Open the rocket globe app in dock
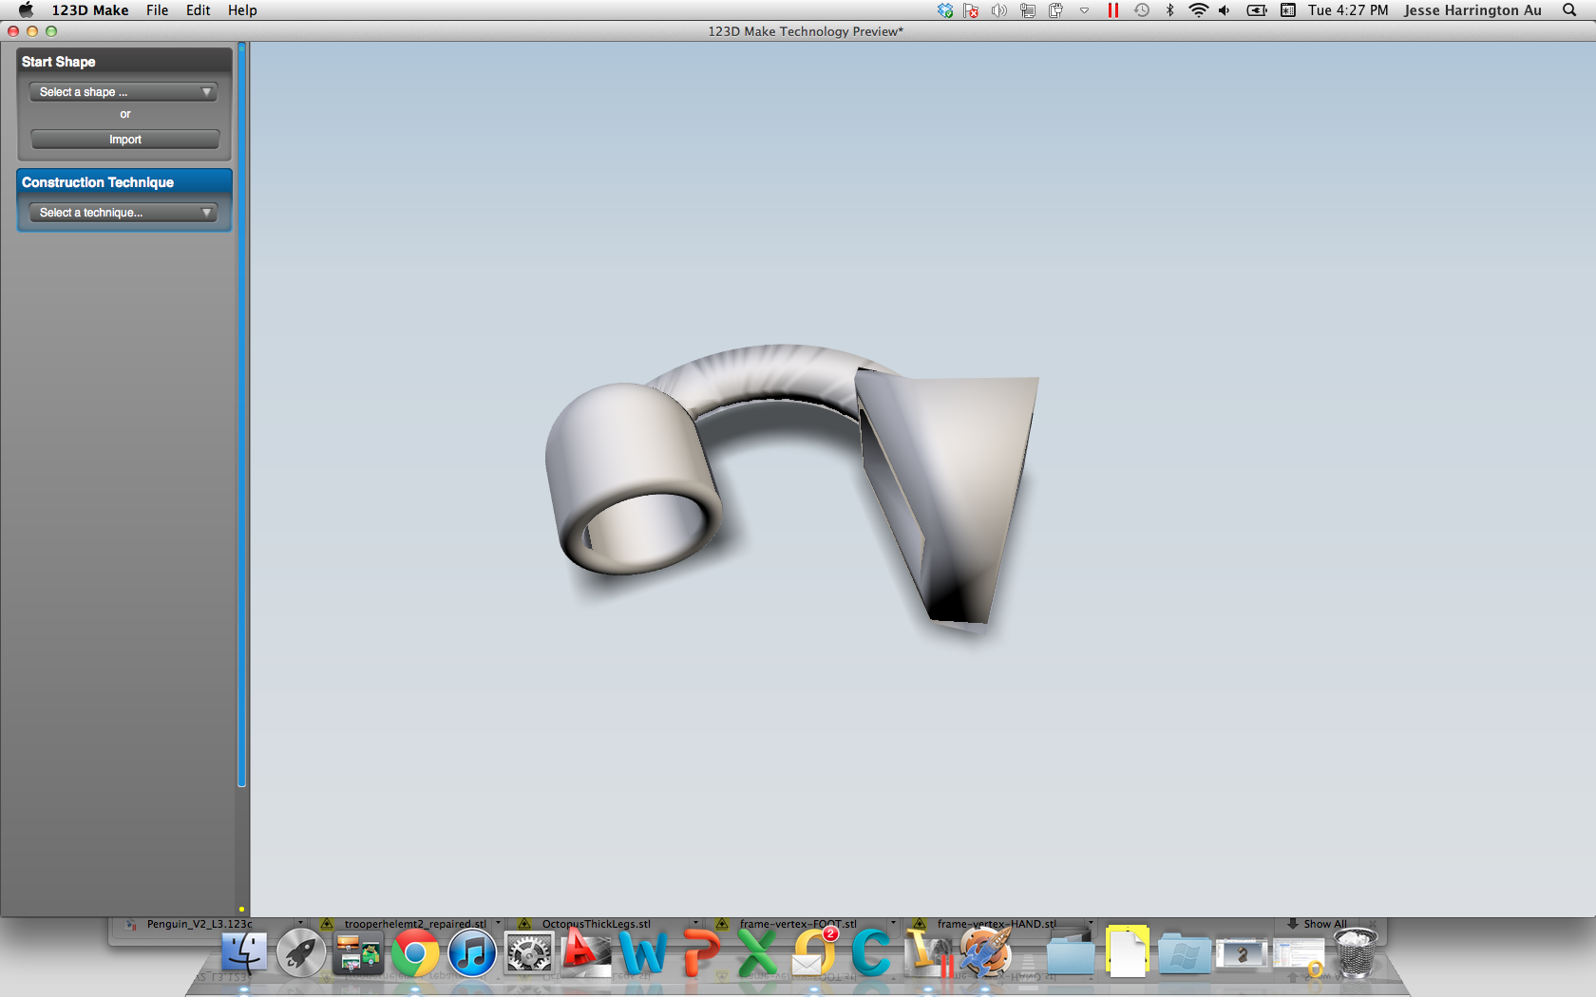 pos(985,953)
